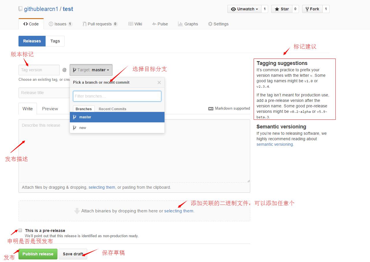The width and height of the screenshot is (370, 262).
Task: Click the Publish release button
Action: point(38,254)
